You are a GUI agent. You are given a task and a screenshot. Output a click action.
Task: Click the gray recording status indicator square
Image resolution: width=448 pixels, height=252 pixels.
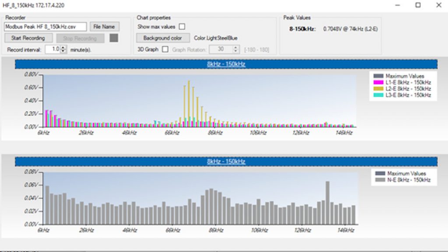114,38
